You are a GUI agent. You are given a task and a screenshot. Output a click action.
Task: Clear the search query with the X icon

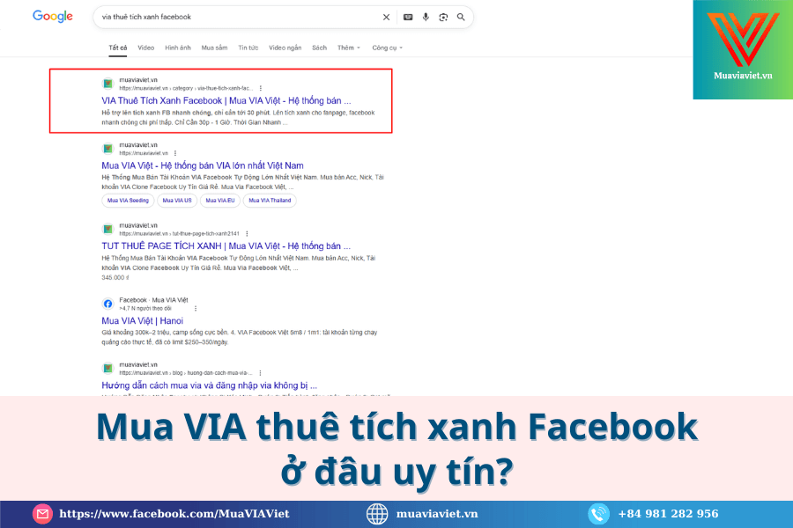point(386,18)
